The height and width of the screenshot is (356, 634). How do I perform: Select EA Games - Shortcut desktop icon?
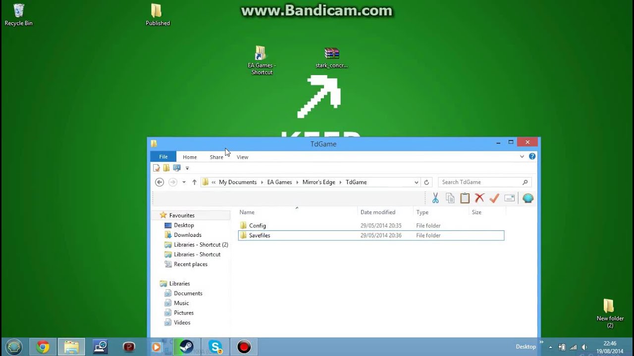pos(262,60)
